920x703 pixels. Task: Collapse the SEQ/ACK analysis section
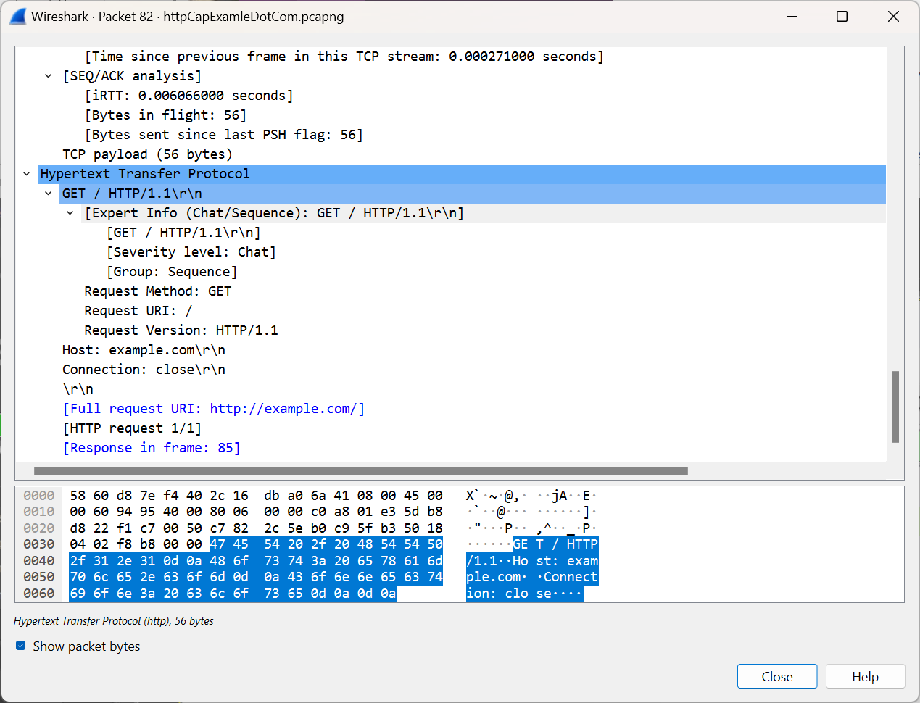pyautogui.click(x=48, y=76)
